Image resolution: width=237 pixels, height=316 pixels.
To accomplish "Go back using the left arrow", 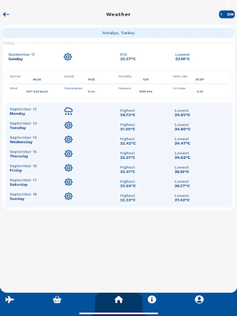I will 6,14.
